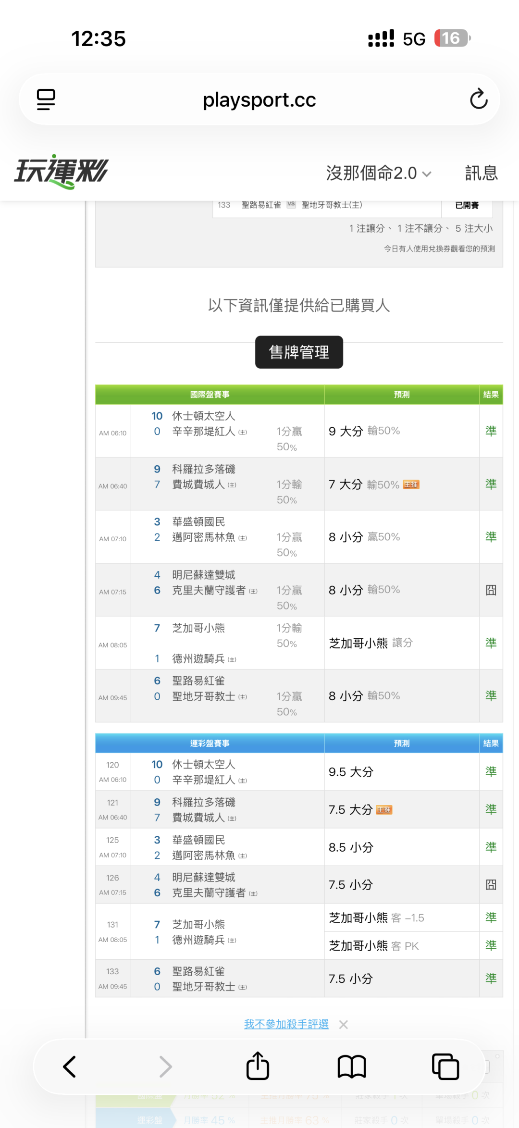519x1128 pixels.
Task: Tap the Safari back arrow
Action: pyautogui.click(x=69, y=1066)
